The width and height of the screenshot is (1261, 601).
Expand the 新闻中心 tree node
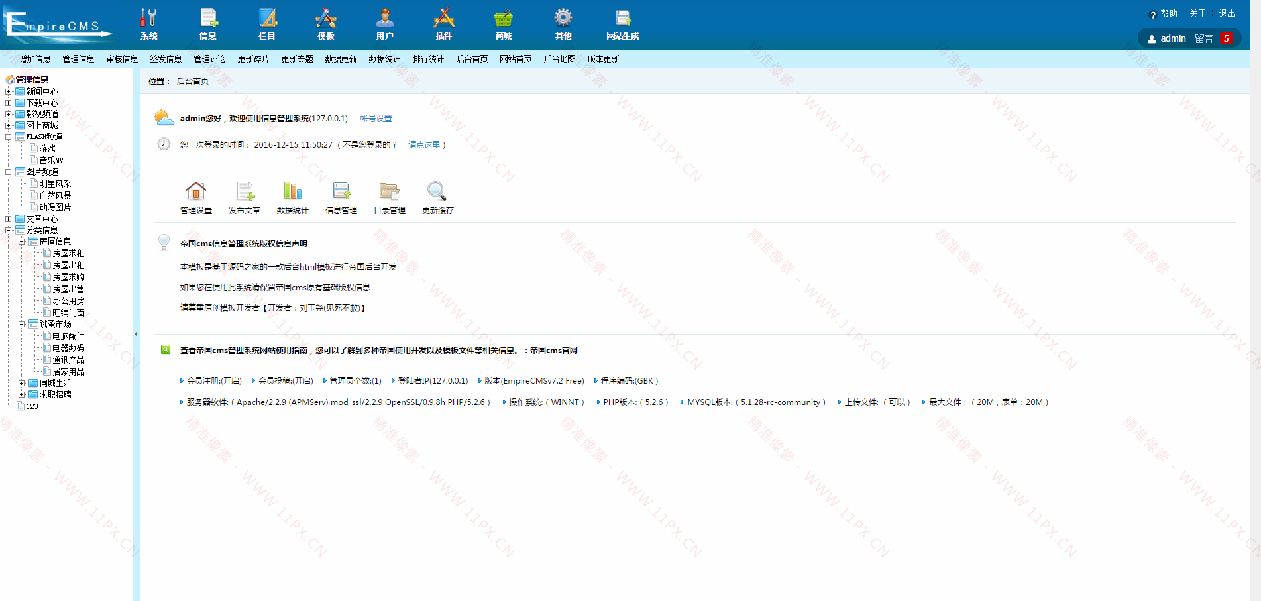coord(8,92)
